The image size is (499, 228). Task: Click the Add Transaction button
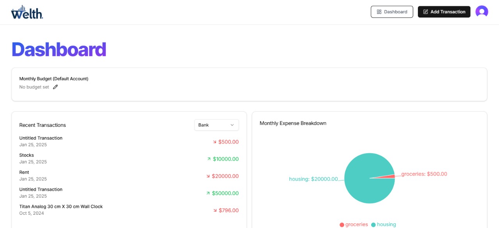point(444,12)
